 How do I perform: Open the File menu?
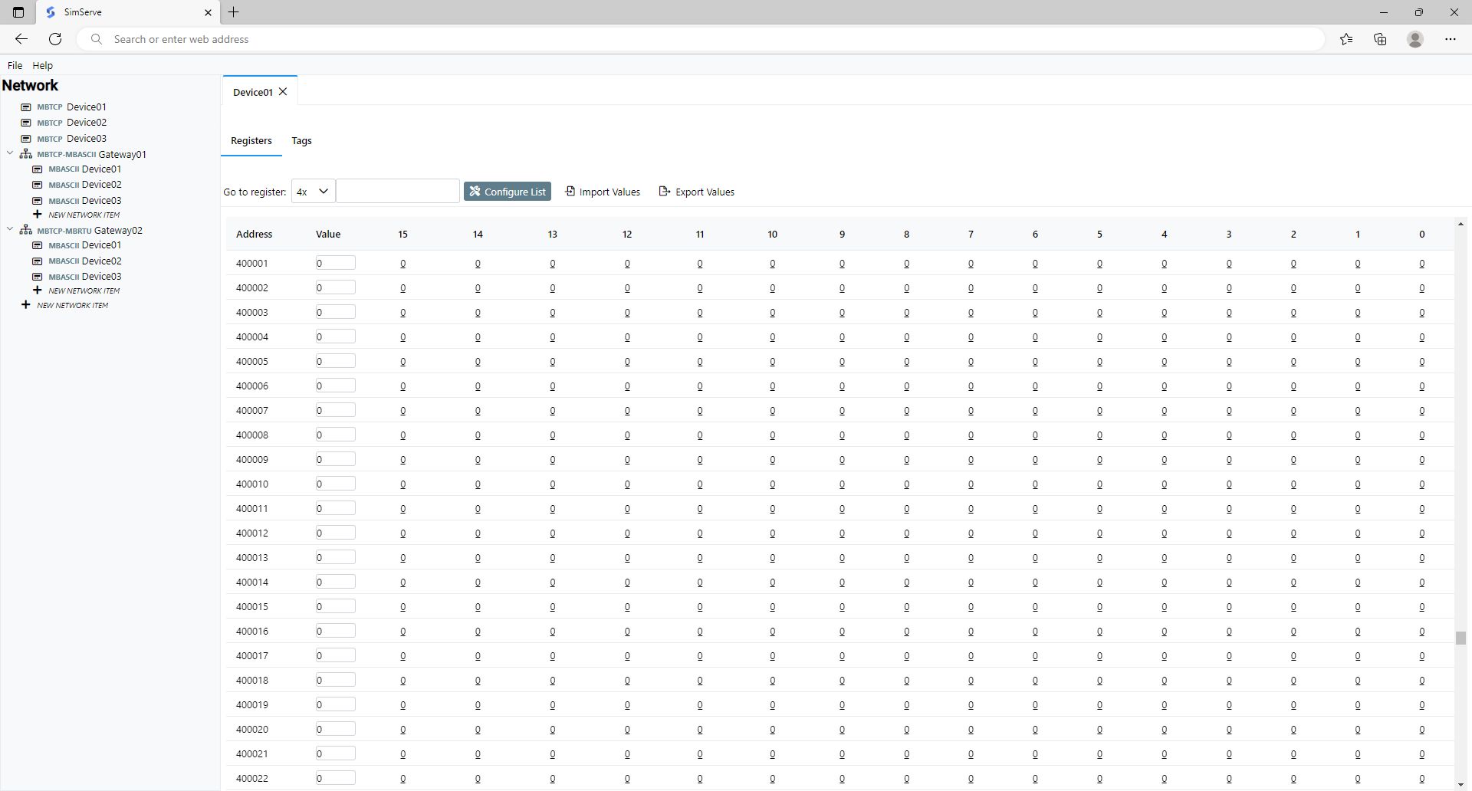15,65
